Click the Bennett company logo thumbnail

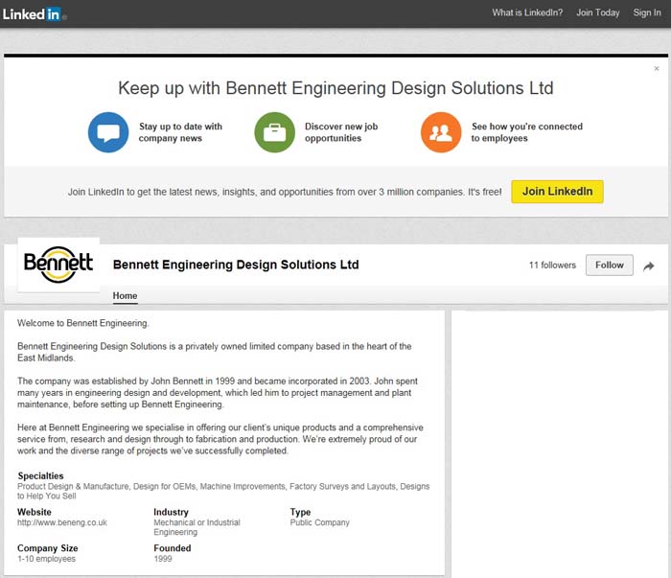58,265
